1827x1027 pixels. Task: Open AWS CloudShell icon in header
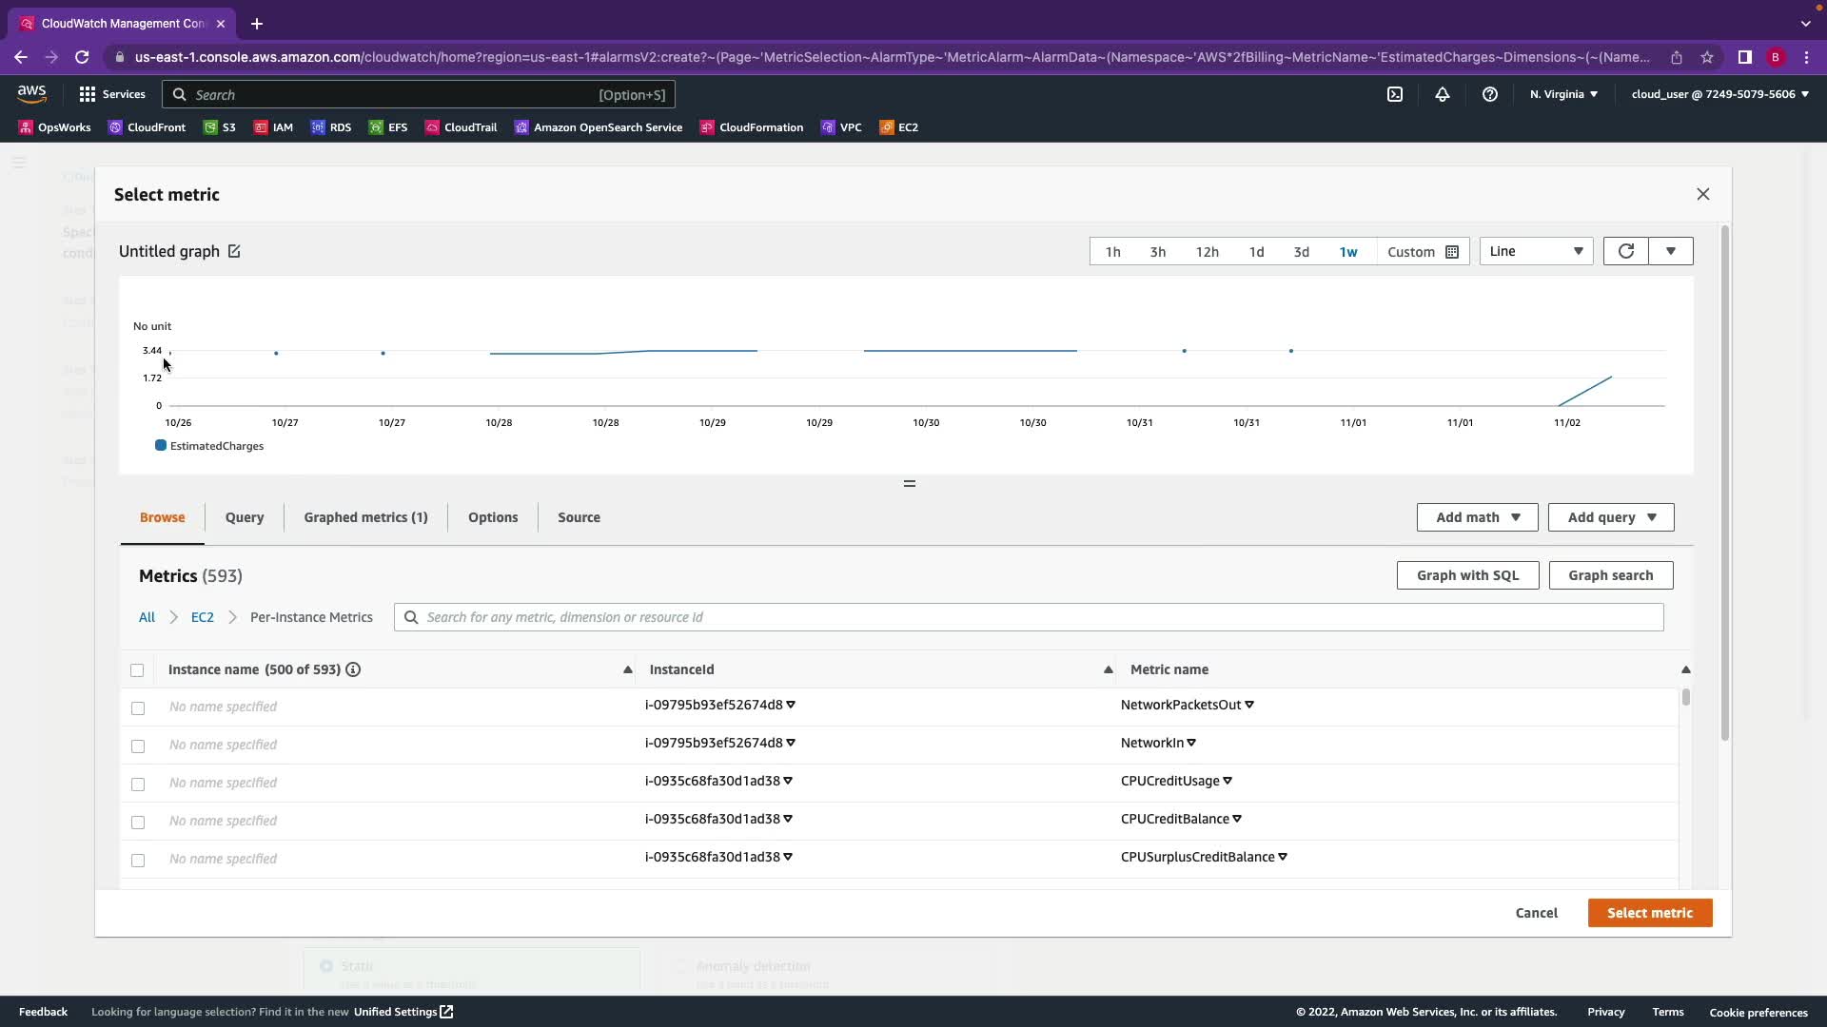point(1395,94)
